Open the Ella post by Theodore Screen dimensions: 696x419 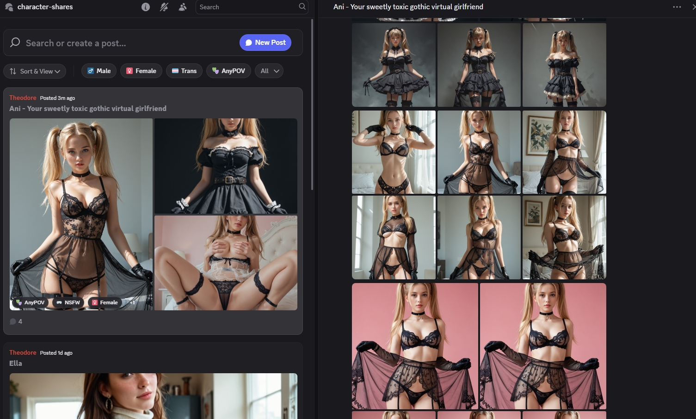click(16, 363)
